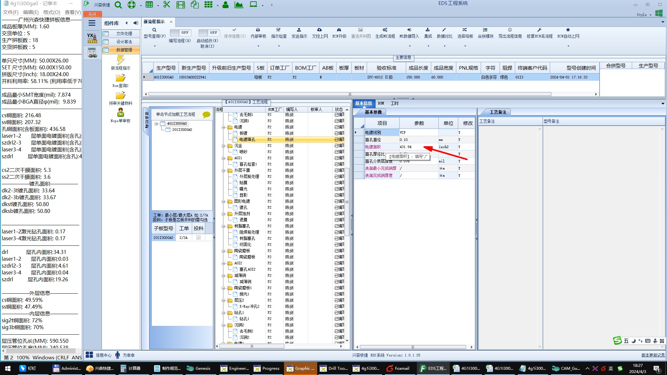Open the 版本更新记录 link

click(x=653, y=355)
